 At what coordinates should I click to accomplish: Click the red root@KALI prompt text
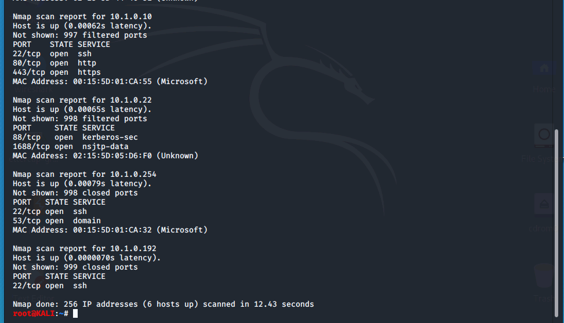[34, 314]
